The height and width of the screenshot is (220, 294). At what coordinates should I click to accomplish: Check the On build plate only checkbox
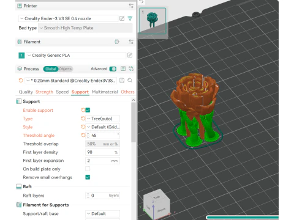click(x=88, y=169)
